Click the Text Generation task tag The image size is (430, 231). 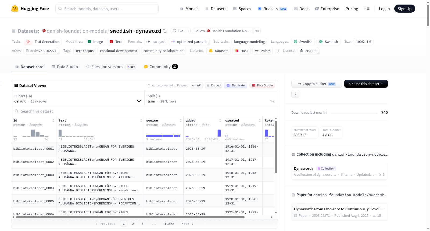pyautogui.click(x=43, y=42)
